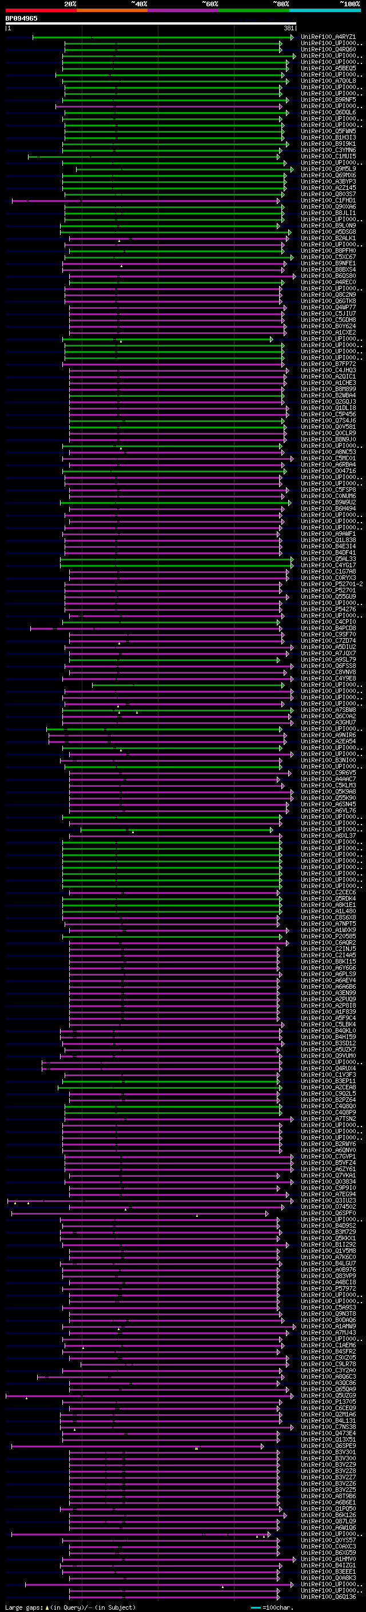Select the UniRef100_B3M729 entry
The image size is (366, 1612).
pos(328,1232)
